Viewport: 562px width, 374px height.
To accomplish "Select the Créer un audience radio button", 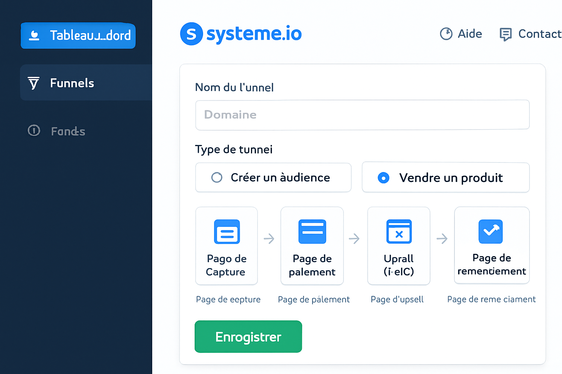I will (217, 178).
